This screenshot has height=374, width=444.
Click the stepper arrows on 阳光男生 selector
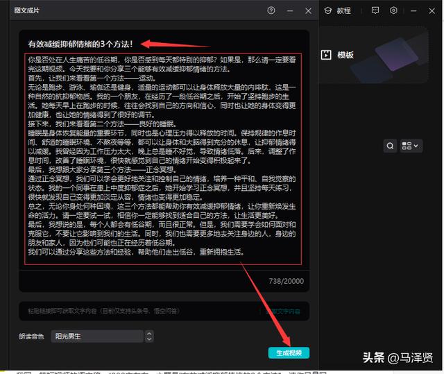tap(148, 337)
